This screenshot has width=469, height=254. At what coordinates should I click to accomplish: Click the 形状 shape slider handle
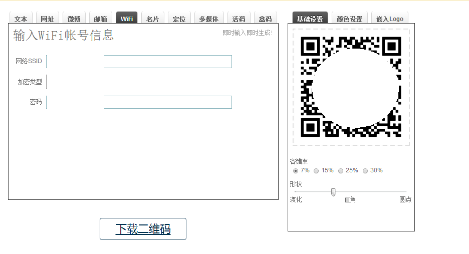pyautogui.click(x=334, y=192)
